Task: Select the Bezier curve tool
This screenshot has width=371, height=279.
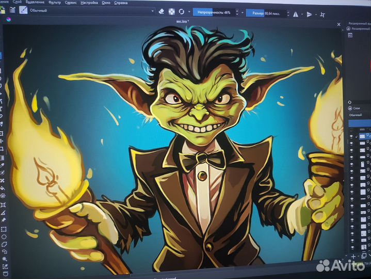Action: 1,101
